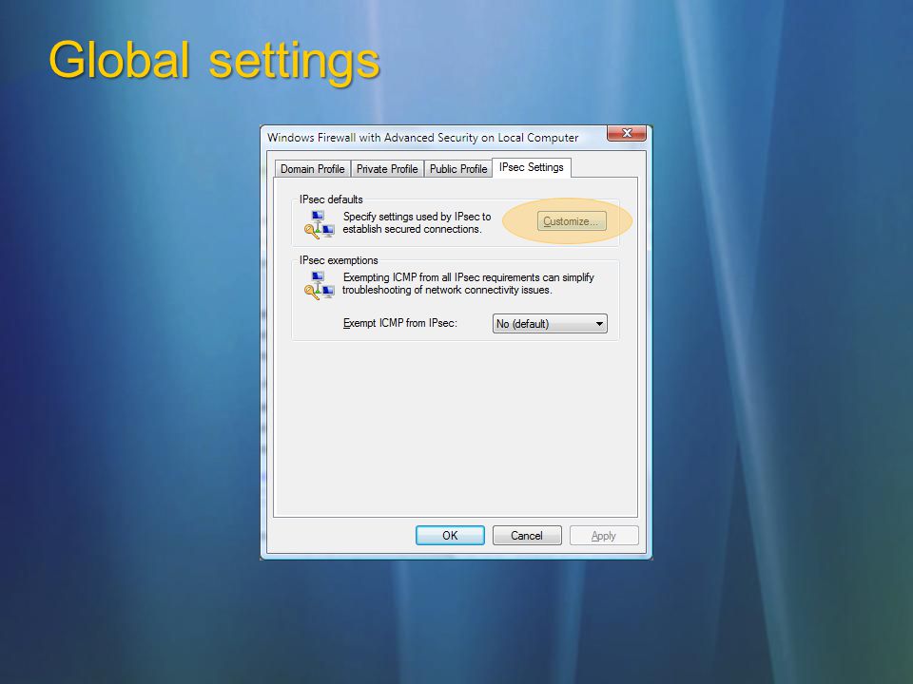
Task: Click the Cancel button
Action: tap(527, 535)
